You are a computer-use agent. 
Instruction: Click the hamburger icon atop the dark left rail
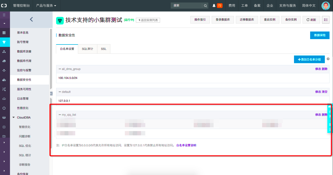pos(4,15)
